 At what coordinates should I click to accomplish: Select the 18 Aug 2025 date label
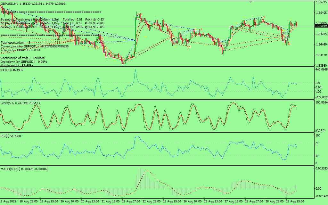pos(8,202)
